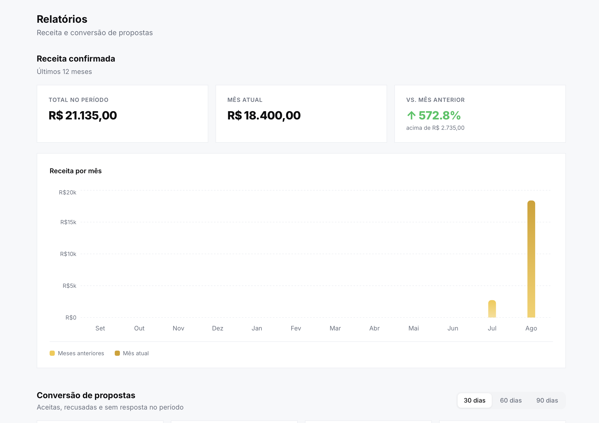Click "Receita e conversão de propostas" subtitle

click(x=95, y=33)
